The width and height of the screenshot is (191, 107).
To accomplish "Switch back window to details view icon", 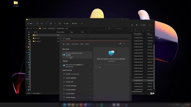I will 151,93.
